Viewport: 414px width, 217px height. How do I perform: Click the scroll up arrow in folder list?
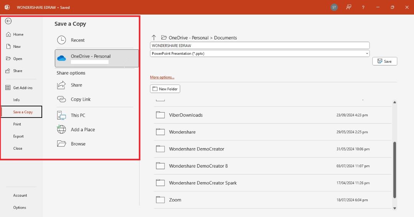coord(395,102)
